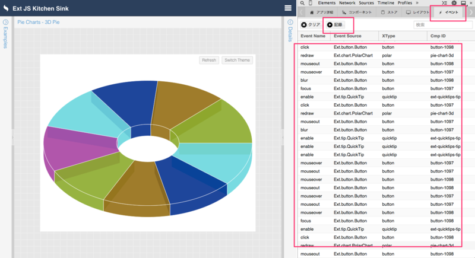The height and width of the screenshot is (258, 475).
Task: Open the Timeline panel
Action: click(x=385, y=3)
